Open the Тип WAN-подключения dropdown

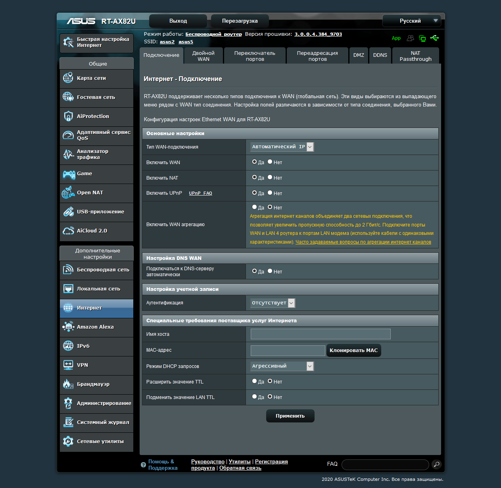click(282, 147)
